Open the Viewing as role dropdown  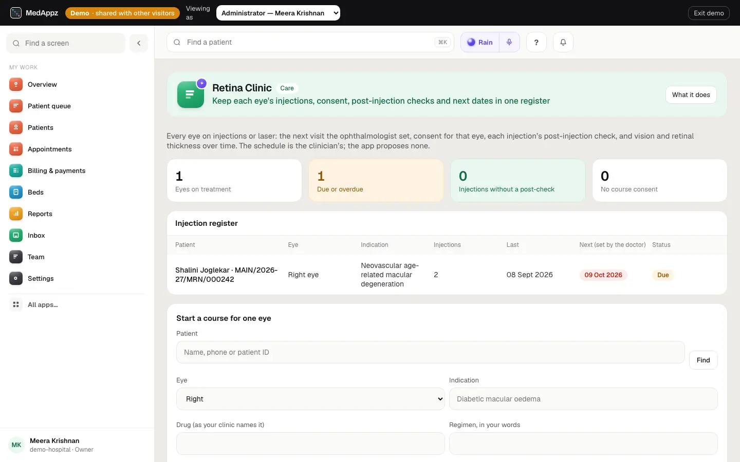(278, 13)
